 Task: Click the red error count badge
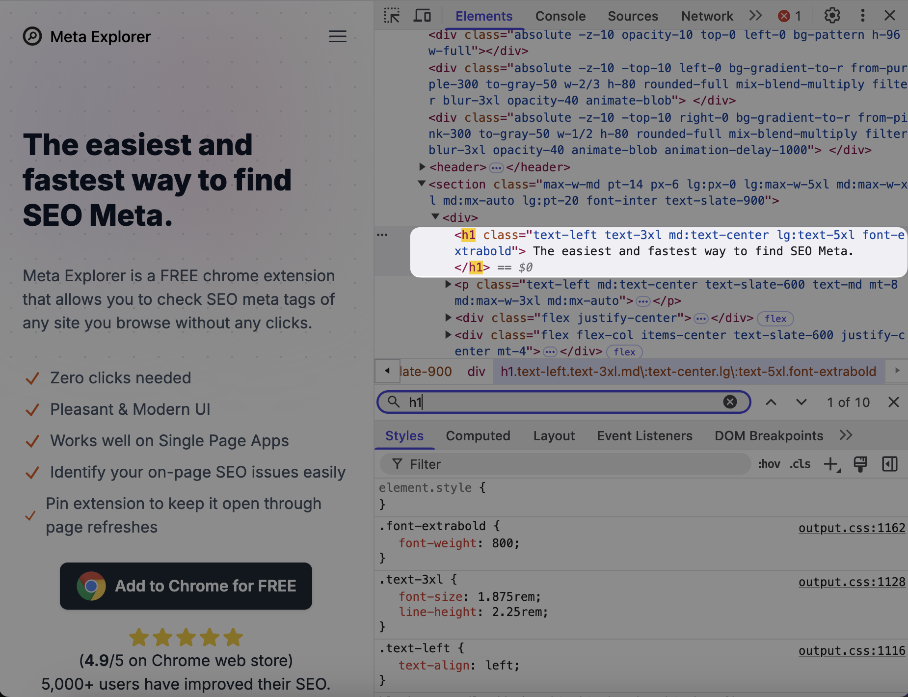tap(790, 16)
